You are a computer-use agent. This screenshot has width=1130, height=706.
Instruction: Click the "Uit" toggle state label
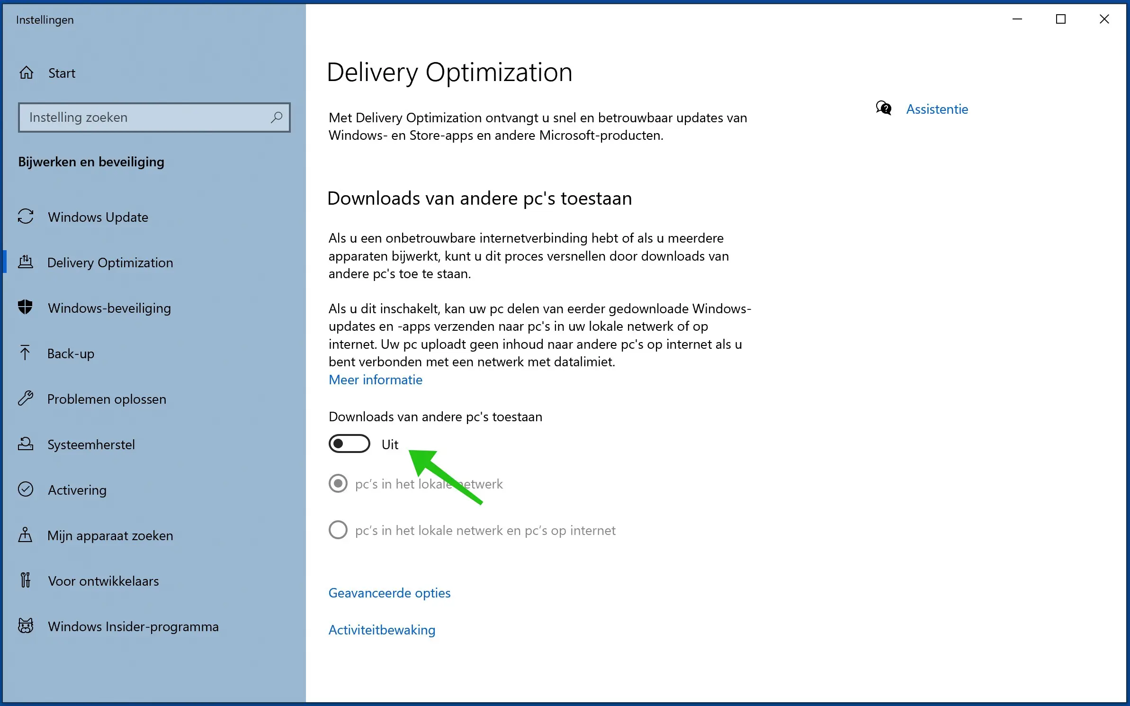coord(390,444)
